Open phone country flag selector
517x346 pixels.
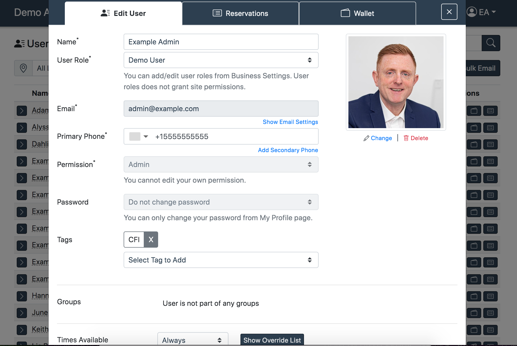pyautogui.click(x=139, y=136)
